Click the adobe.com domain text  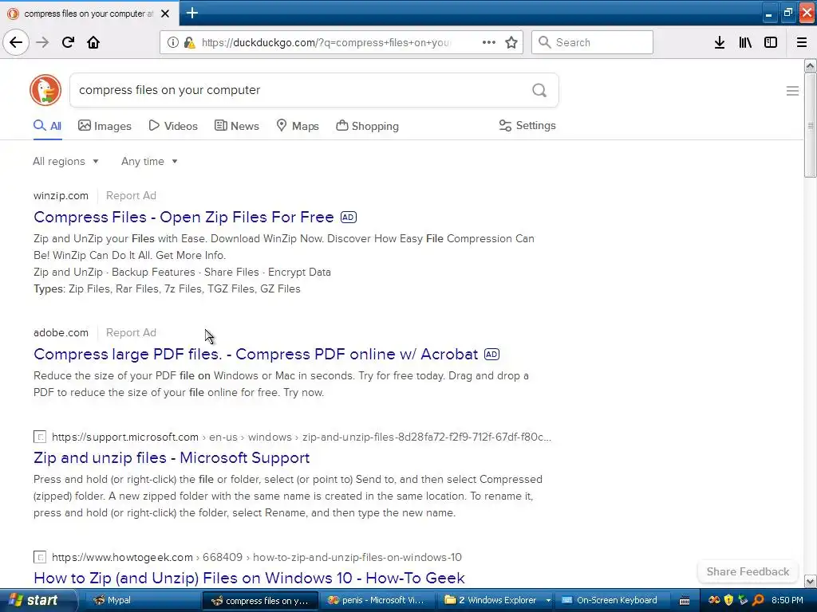pos(61,332)
